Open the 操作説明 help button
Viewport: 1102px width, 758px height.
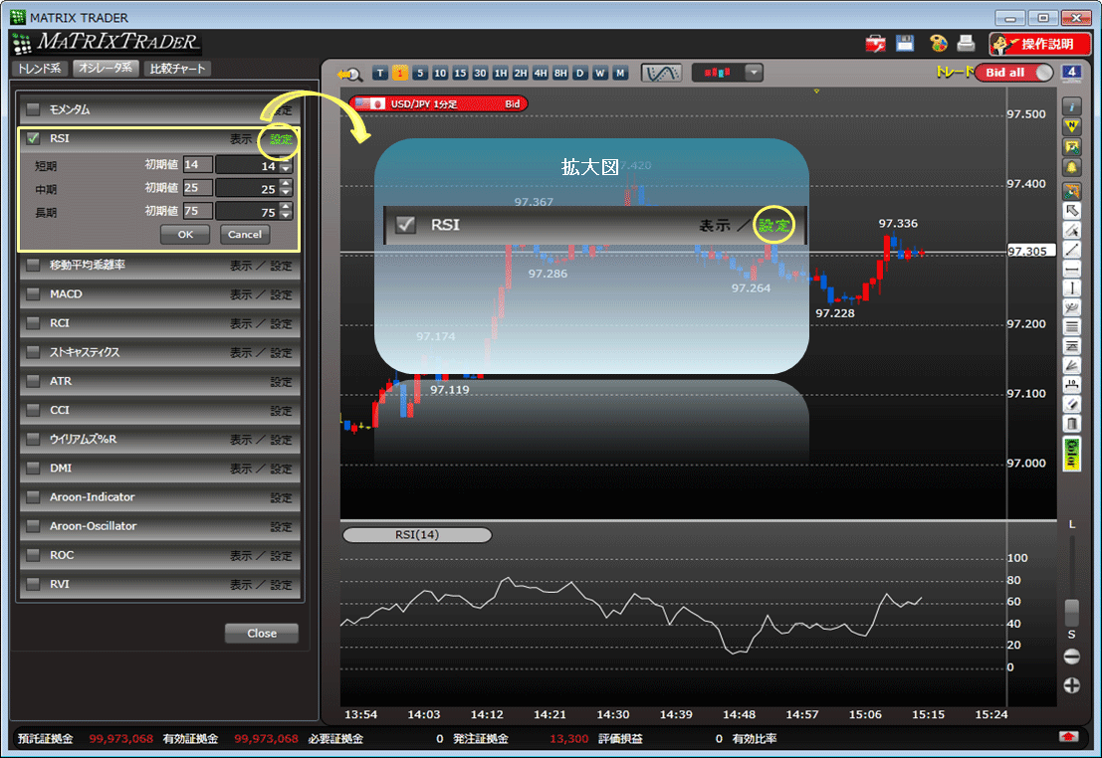pyautogui.click(x=1039, y=44)
